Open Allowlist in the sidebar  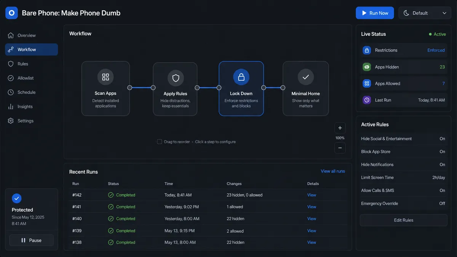32,78
